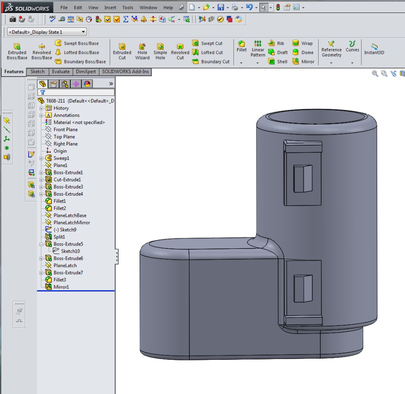This screenshot has height=394, width=405.
Task: Select the Extruded Cut tool
Action: (x=122, y=51)
